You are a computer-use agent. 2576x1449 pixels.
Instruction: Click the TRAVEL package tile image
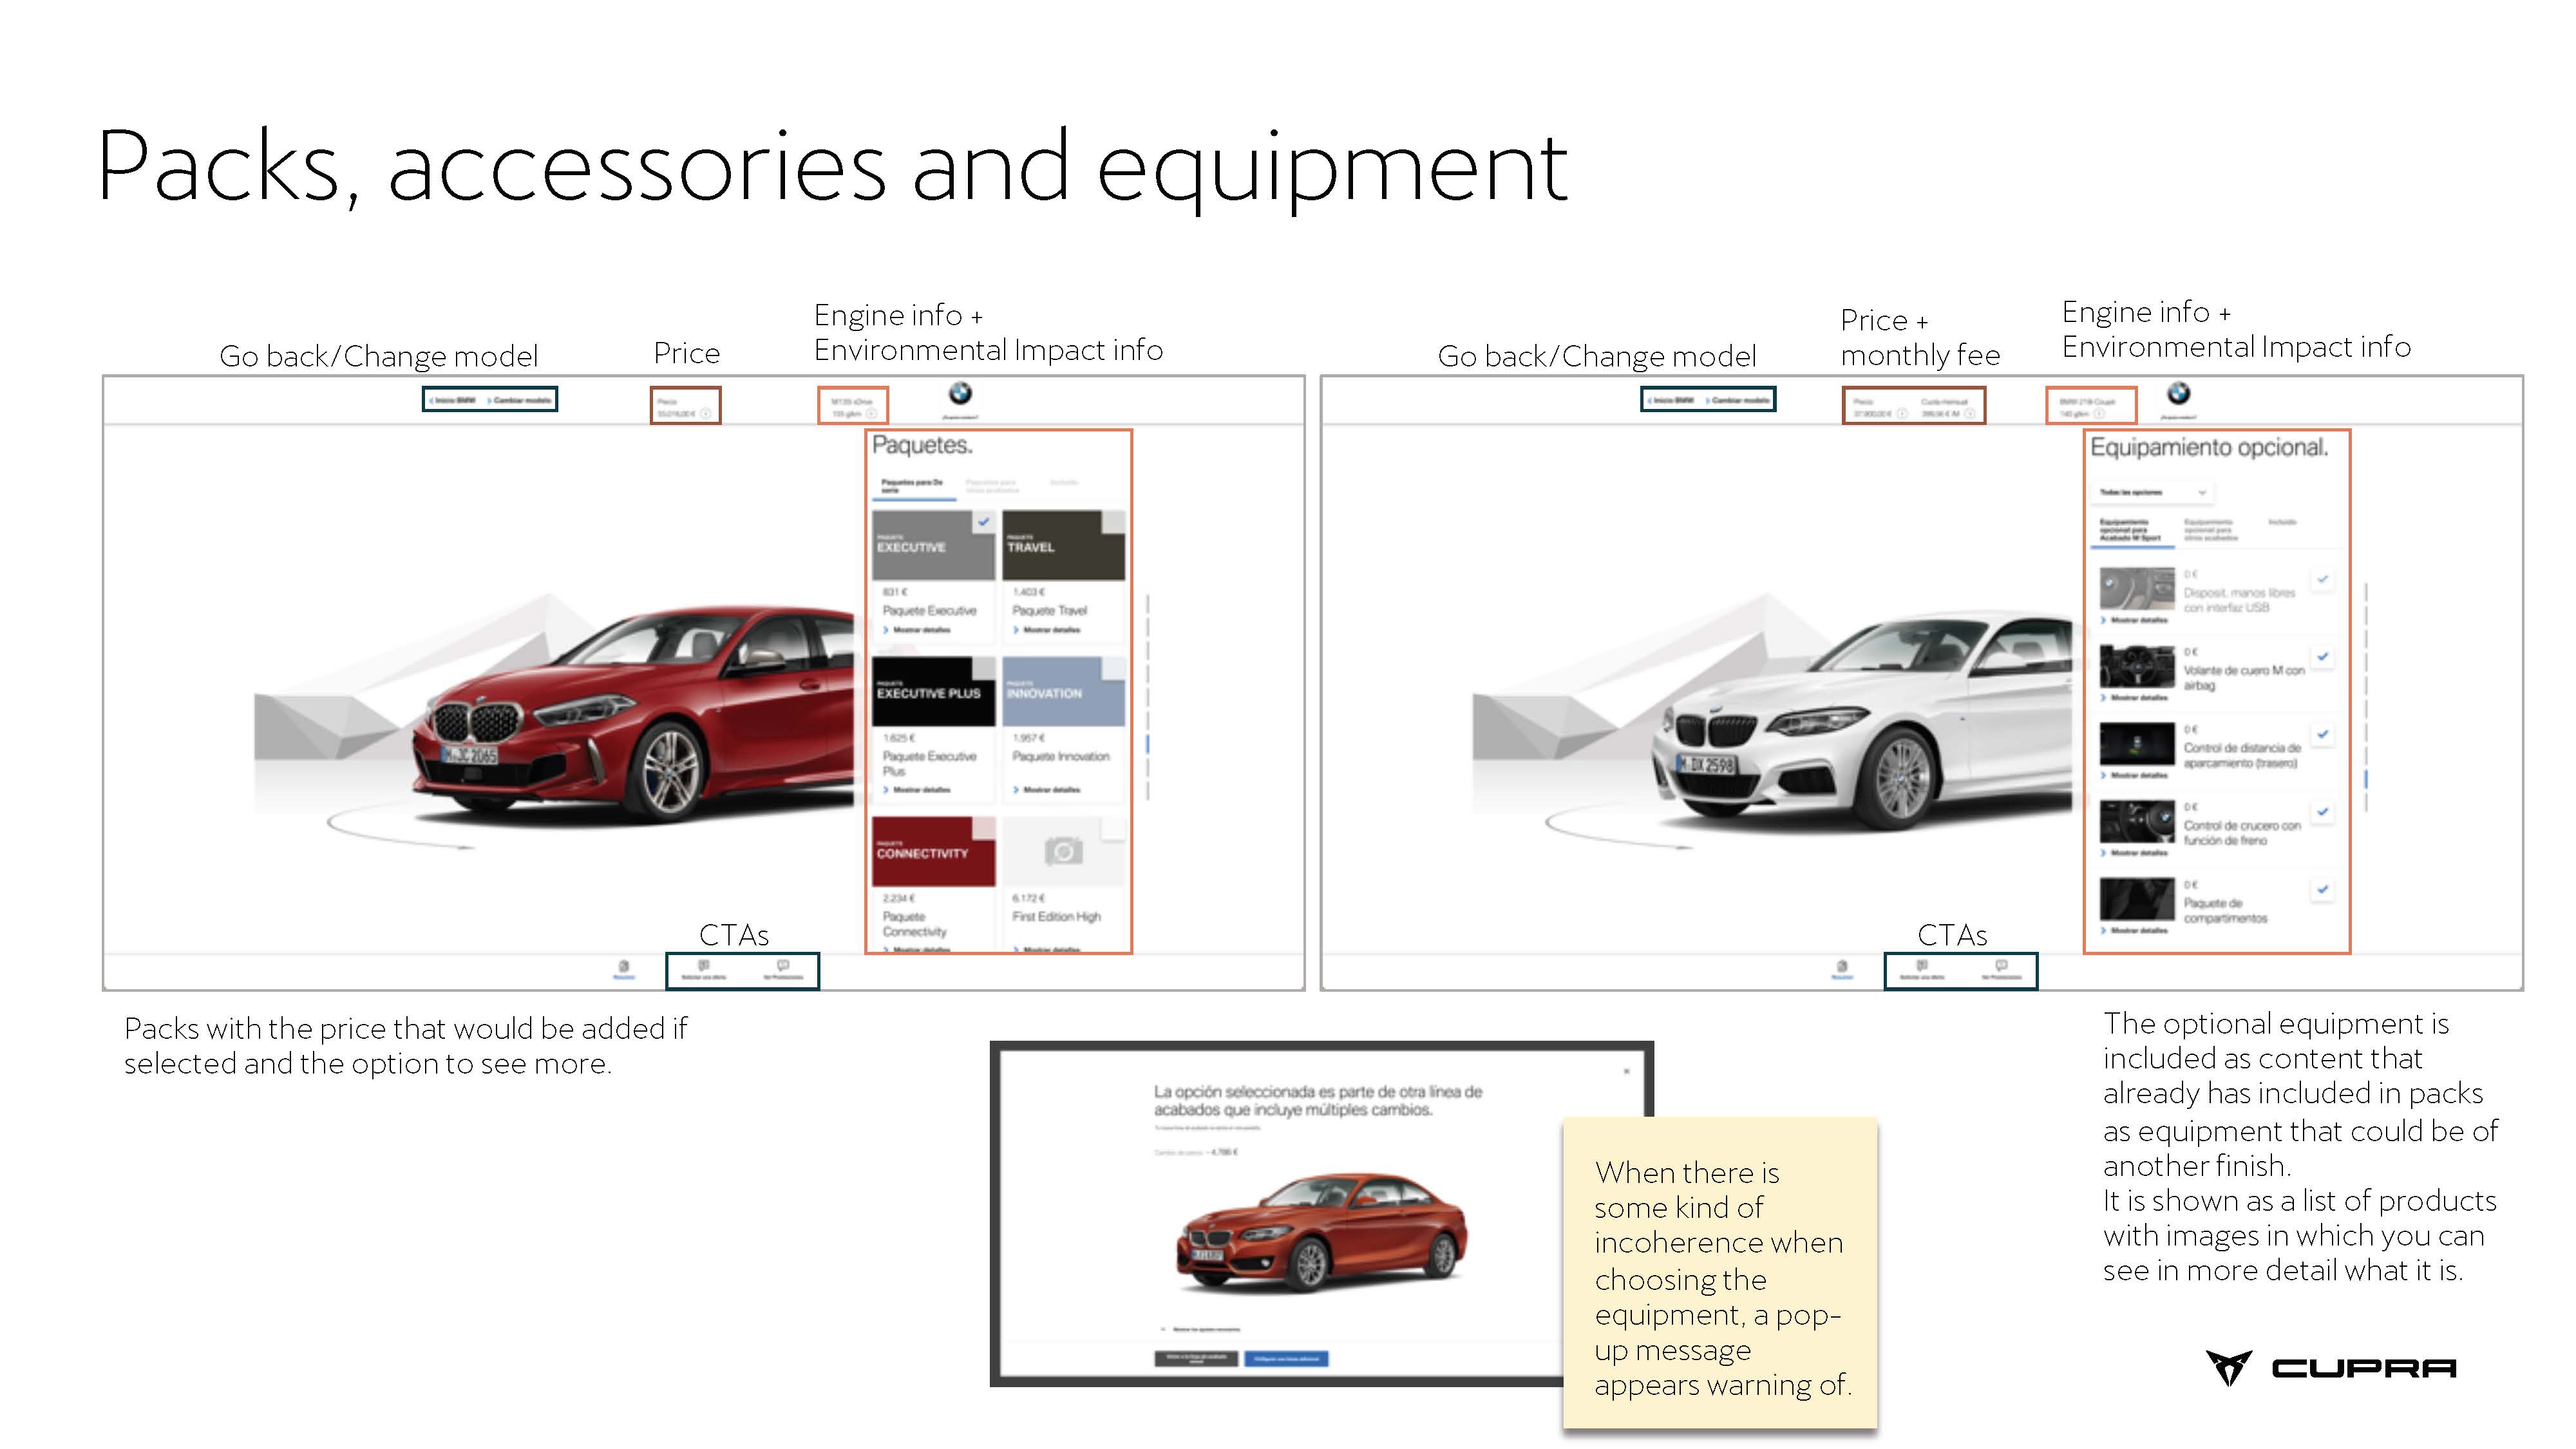tap(1063, 545)
